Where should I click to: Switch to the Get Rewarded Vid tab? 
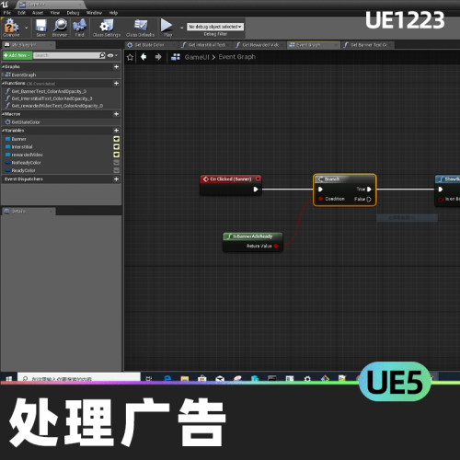pos(260,45)
